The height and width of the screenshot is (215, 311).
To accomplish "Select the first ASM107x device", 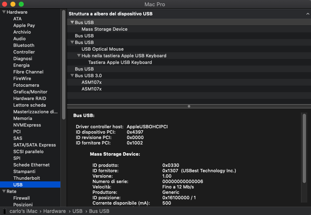I will click(x=189, y=82).
